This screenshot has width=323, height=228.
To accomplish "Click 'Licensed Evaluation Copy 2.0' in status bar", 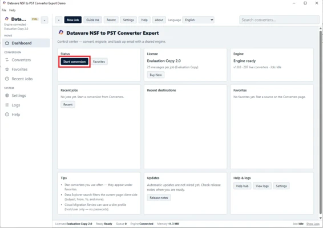I will [x=74, y=223].
